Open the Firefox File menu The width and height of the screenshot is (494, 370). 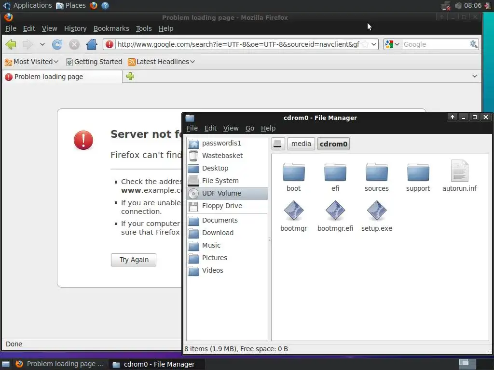coord(11,28)
